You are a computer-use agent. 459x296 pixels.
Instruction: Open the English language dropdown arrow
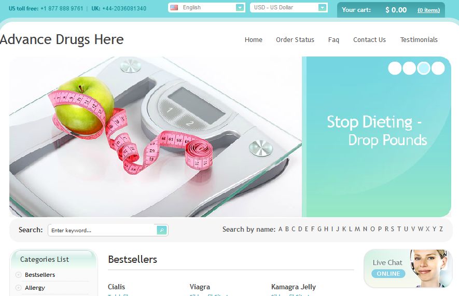point(240,8)
